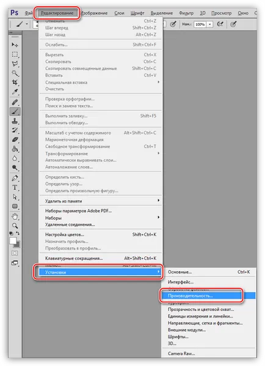The height and width of the screenshot is (366, 265).
Task: Open the Изображение menu
Action: tap(94, 13)
